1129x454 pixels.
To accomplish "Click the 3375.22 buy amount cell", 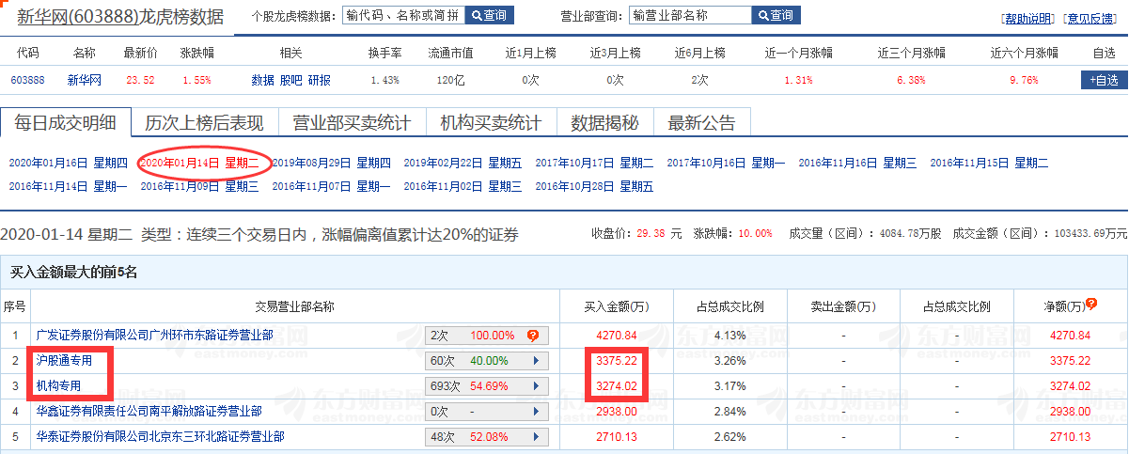I will [x=617, y=361].
